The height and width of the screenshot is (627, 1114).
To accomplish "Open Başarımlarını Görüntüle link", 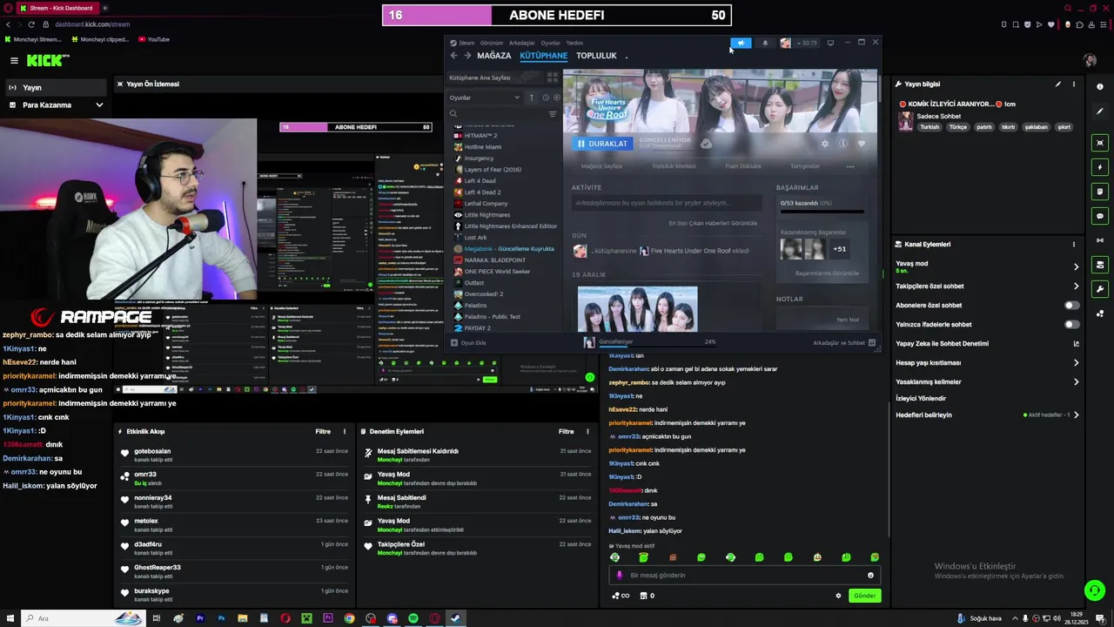I will pos(827,273).
